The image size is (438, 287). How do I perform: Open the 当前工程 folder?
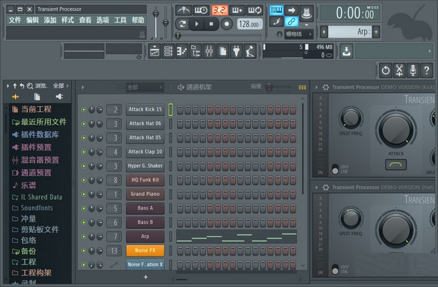[31, 109]
